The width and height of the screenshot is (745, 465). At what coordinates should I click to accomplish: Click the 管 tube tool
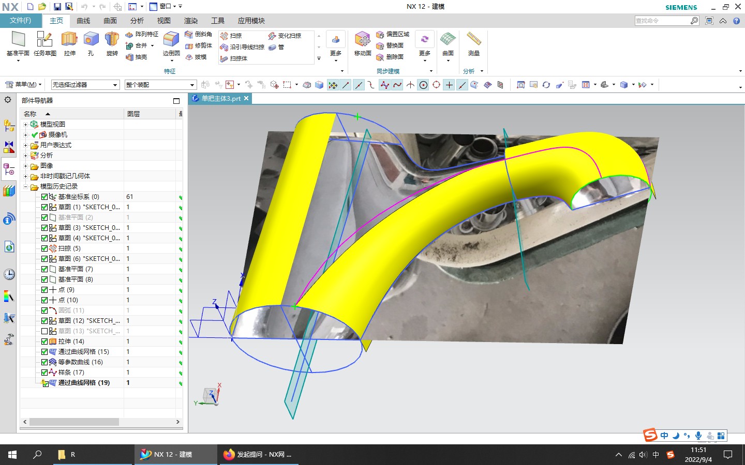pos(276,47)
